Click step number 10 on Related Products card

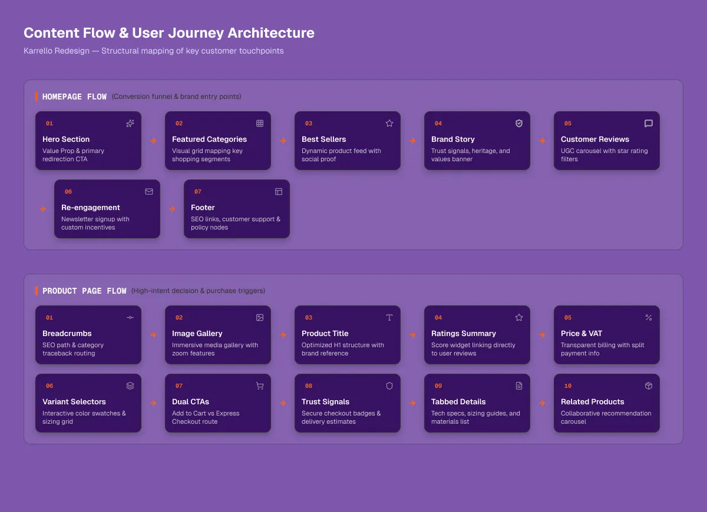568,386
